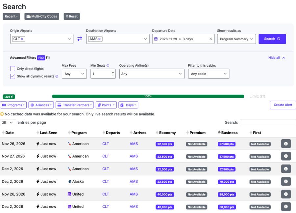Change entries per page dropdown
Screen dimensions: 296x213
[x=8, y=123]
